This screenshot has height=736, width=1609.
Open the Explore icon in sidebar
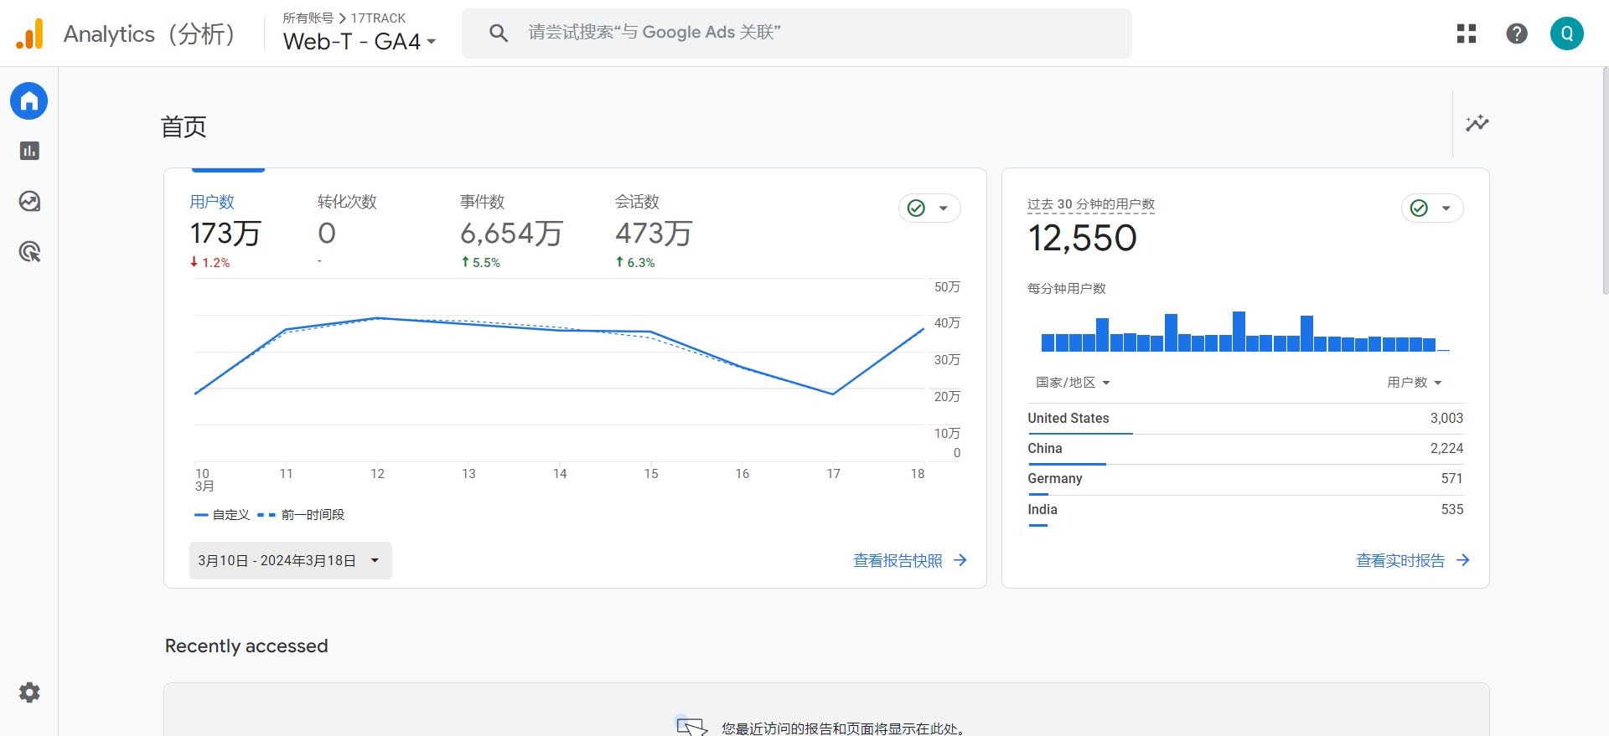click(29, 201)
